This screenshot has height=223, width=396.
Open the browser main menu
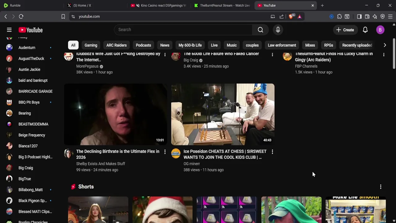click(x=390, y=16)
